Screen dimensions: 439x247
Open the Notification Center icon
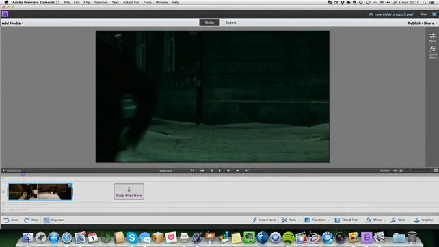point(433,2)
